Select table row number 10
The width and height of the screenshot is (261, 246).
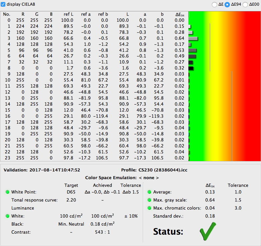pyautogui.click(x=94, y=80)
